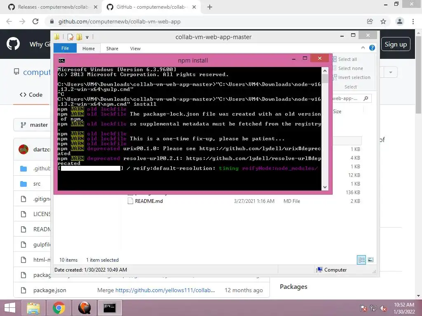Open .github folder on GitHub

(42, 168)
